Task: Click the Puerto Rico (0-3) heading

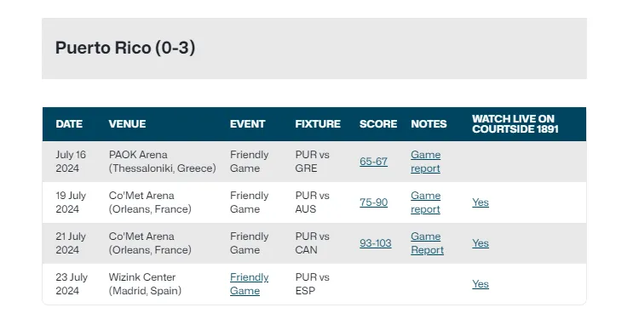Action: 125,48
